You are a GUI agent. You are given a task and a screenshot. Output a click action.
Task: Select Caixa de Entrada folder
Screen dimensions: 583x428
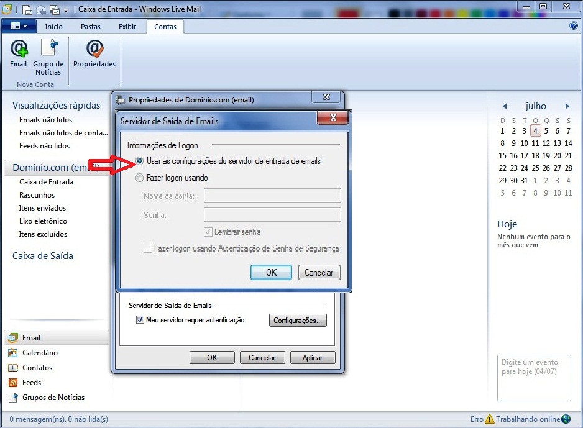[x=46, y=182]
